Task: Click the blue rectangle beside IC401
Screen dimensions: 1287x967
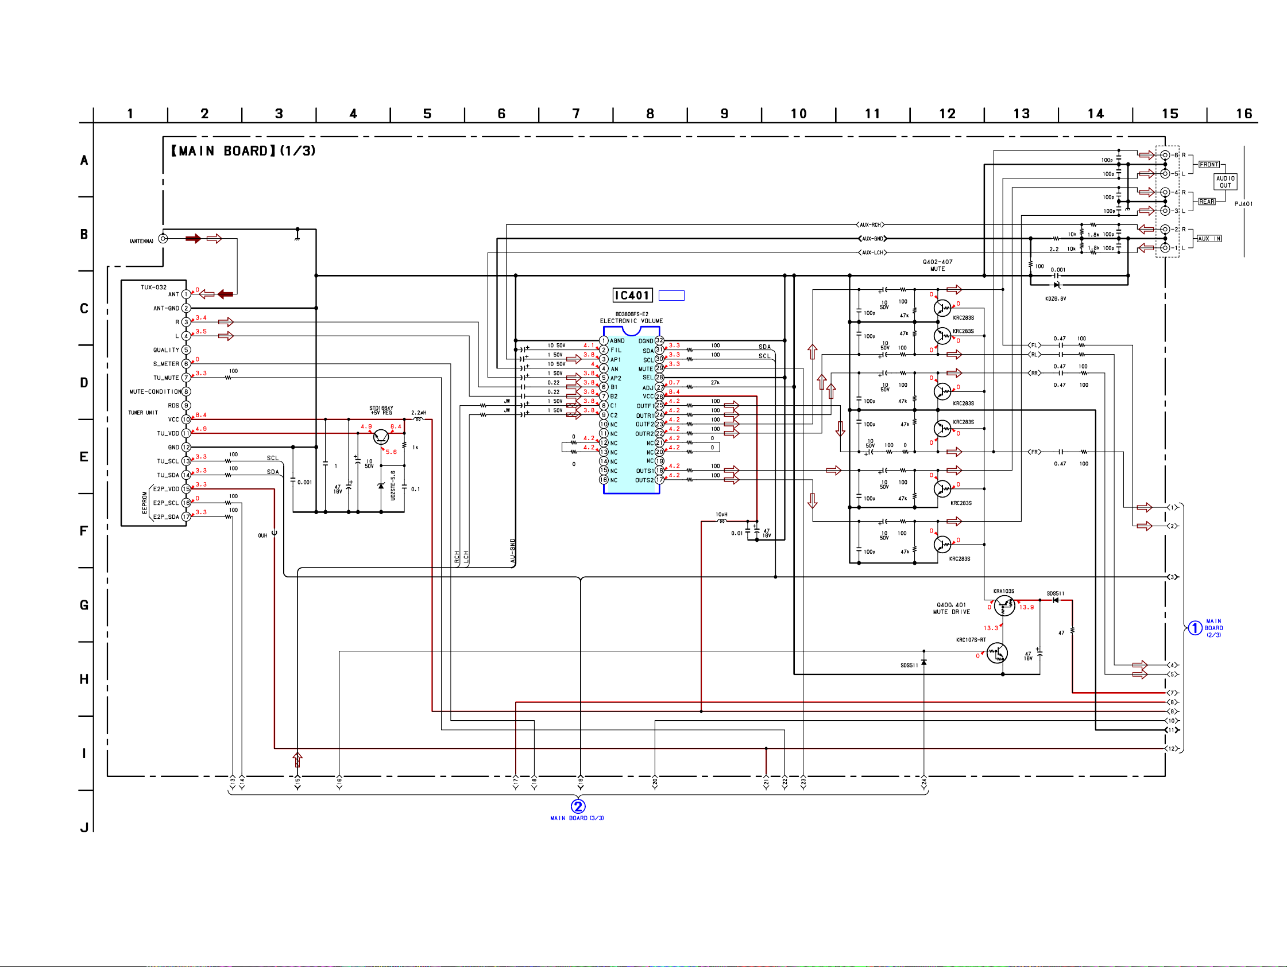Action: pyautogui.click(x=671, y=296)
